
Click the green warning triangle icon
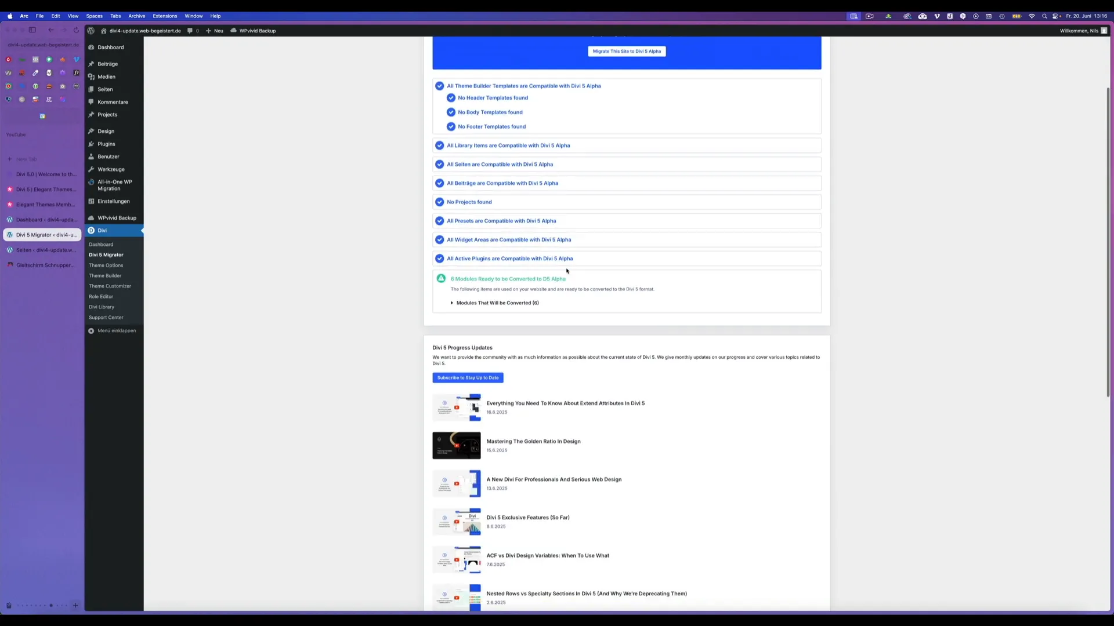pyautogui.click(x=441, y=279)
